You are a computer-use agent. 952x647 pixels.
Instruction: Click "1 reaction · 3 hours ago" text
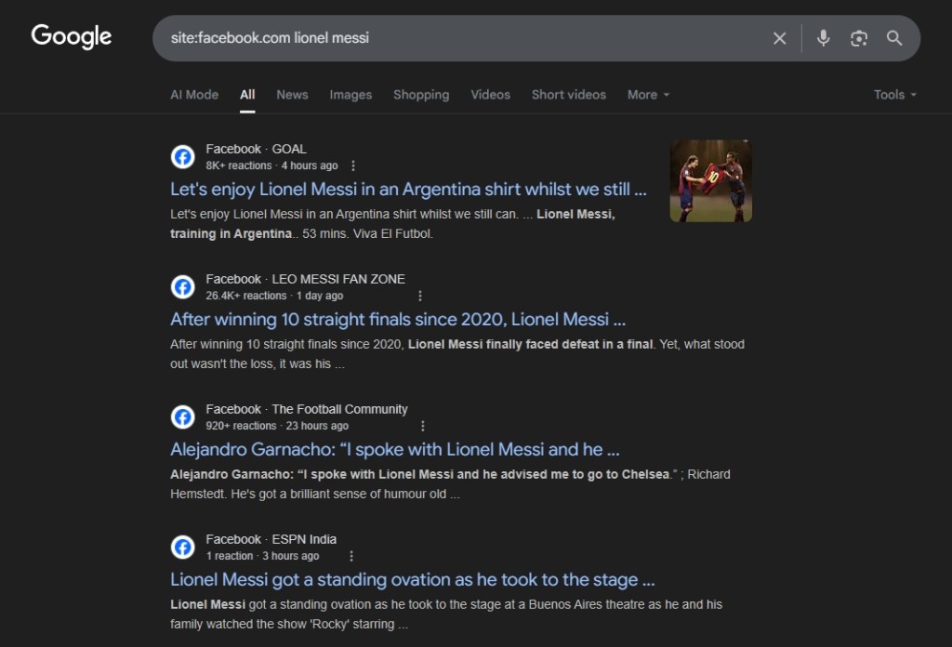[262, 556]
